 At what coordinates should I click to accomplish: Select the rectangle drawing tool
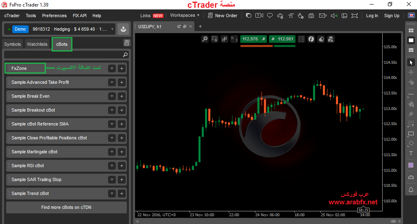pyautogui.click(x=411, y=134)
